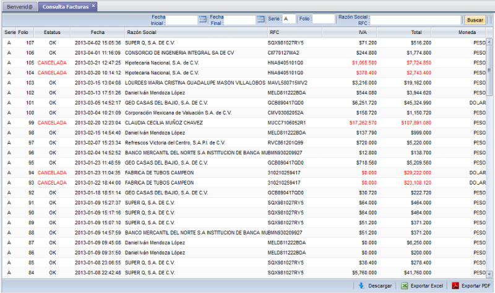Screen dimensions: 495x293
Task: Click the Exportar Excel spreadsheet icon
Action: pos(404,286)
